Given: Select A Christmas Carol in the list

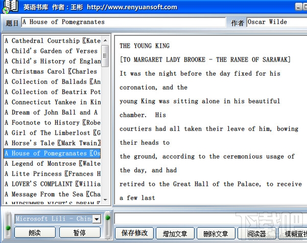Looking at the screenshot, I should click(53, 72).
